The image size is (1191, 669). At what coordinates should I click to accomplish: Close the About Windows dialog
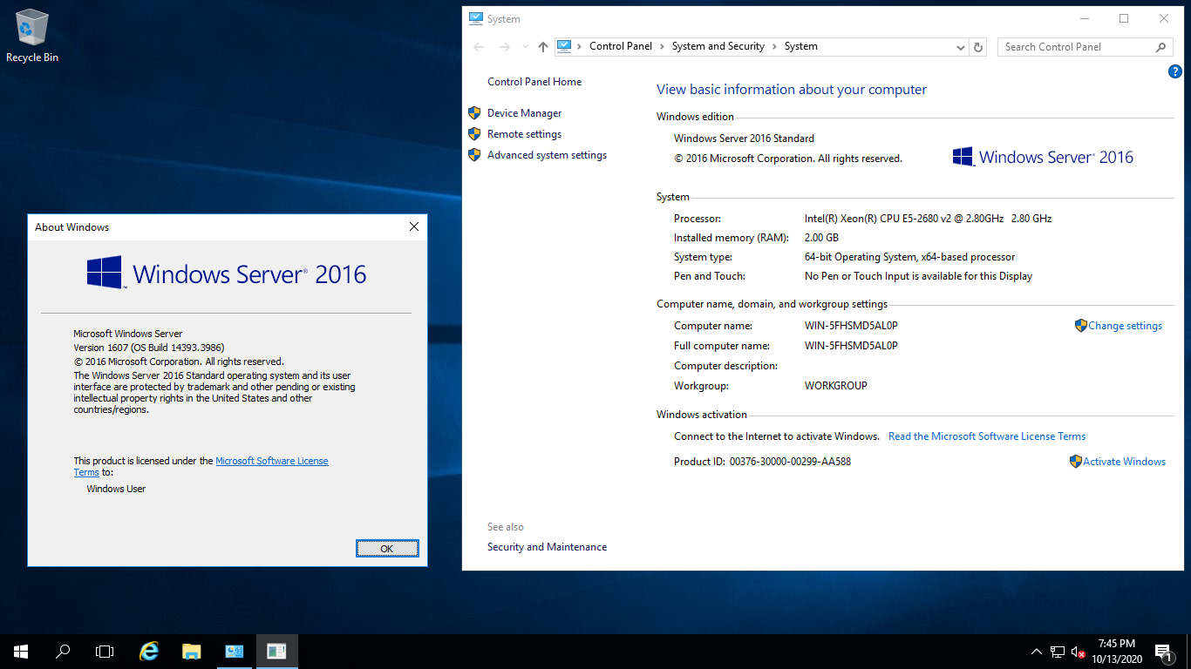pos(414,226)
